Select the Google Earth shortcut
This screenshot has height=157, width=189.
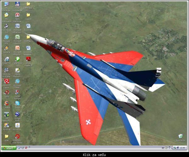tap(17, 117)
